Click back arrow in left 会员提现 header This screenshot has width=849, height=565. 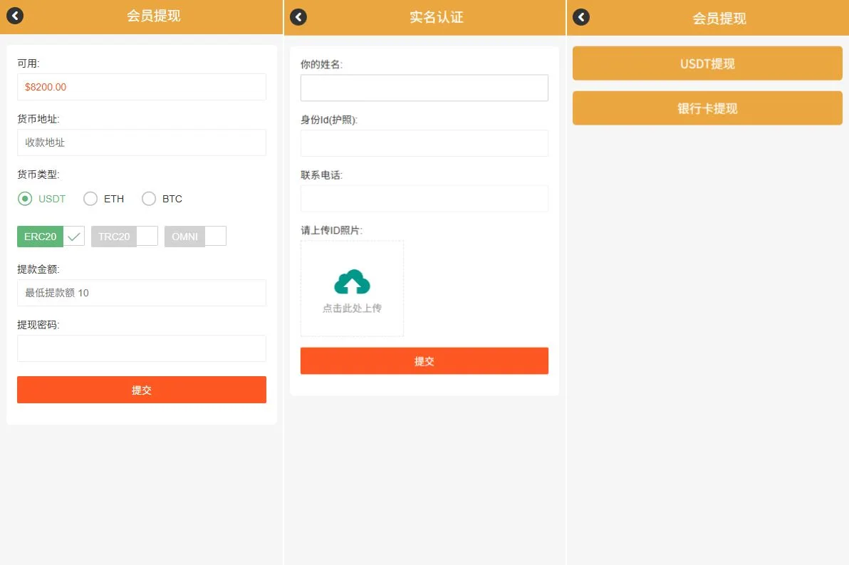point(15,16)
